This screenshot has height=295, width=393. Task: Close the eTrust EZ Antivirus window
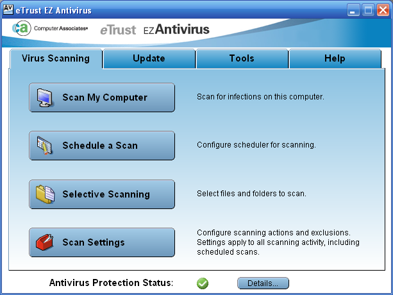(x=383, y=10)
